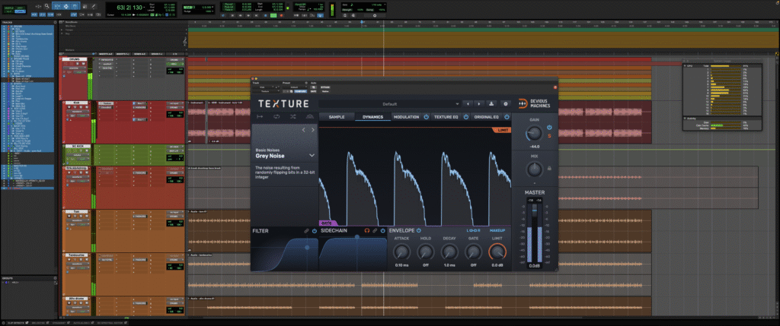Toggle the Gain power button
The height and width of the screenshot is (326, 780).
tap(548, 128)
